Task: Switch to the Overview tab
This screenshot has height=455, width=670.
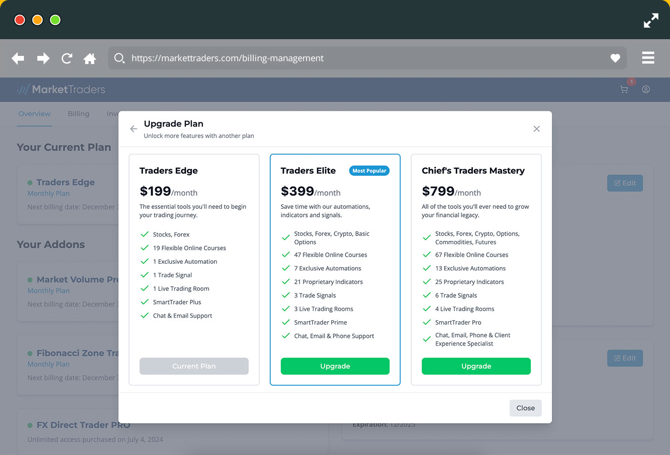Action: tap(34, 114)
